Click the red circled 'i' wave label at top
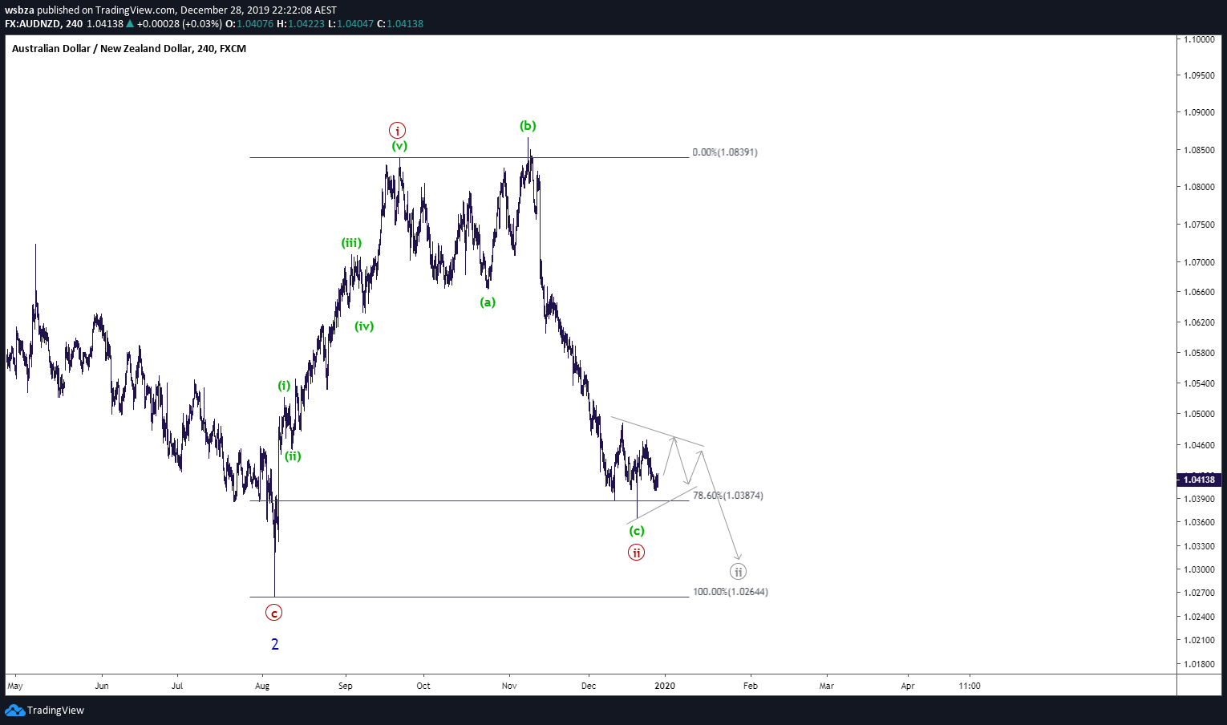This screenshot has width=1227, height=725. 398,130
